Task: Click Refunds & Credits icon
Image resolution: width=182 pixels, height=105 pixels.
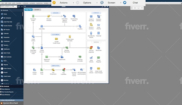Action: (x=80, y=57)
